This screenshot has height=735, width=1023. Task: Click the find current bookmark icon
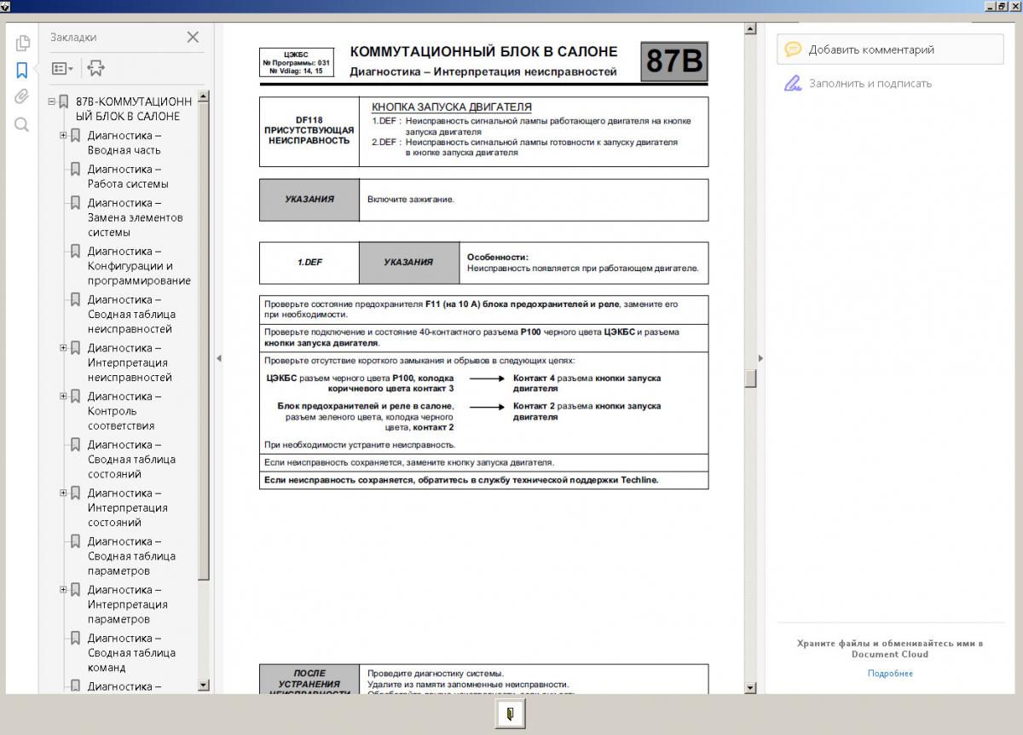click(x=95, y=68)
